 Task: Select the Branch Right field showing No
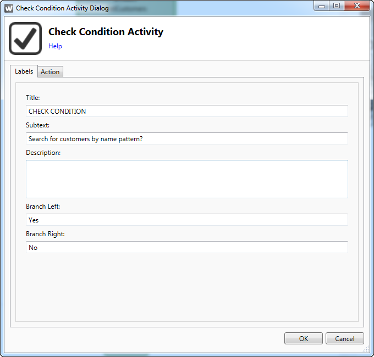coord(187,247)
